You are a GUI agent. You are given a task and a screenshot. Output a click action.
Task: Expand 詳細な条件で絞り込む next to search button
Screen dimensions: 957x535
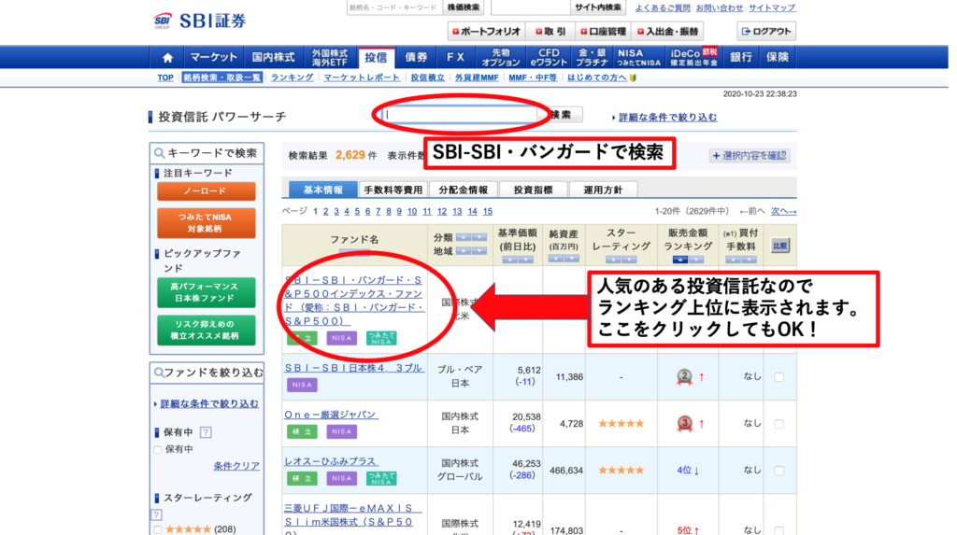tap(667, 117)
